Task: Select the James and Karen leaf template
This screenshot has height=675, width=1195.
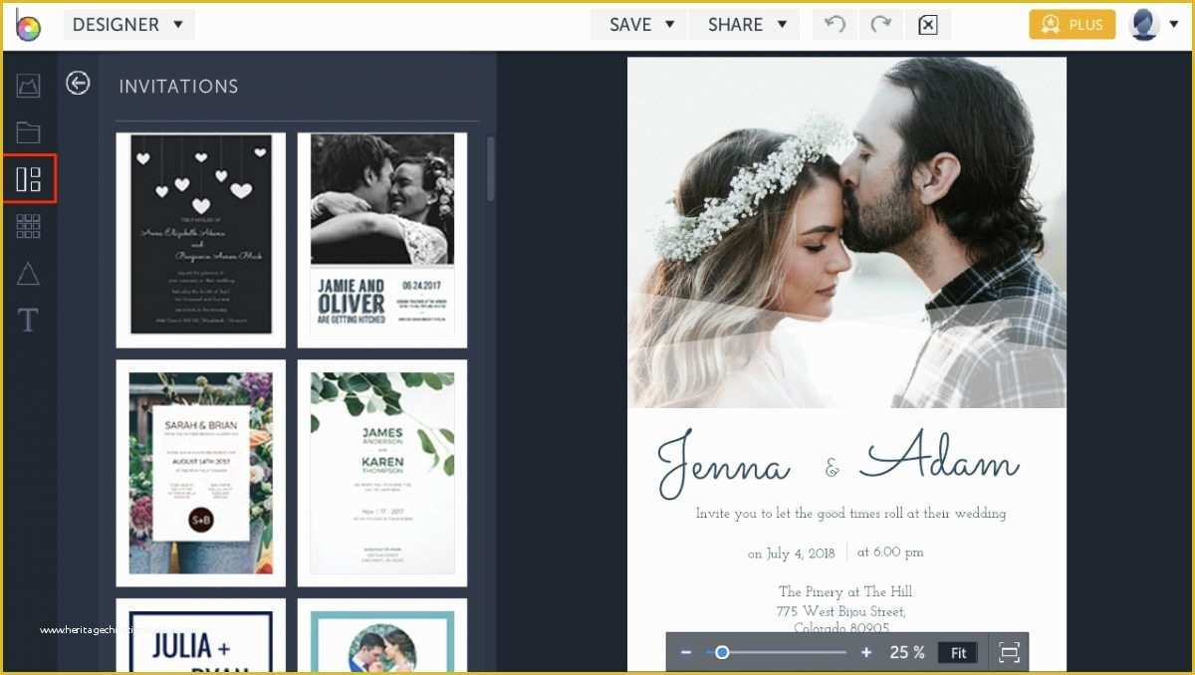Action: (x=382, y=473)
